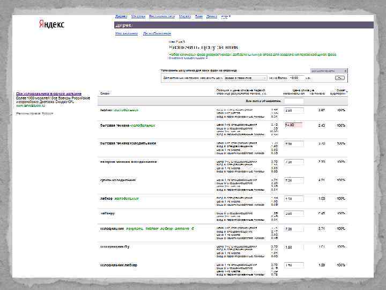Click the 'не более' price field showing 10.00

pos(296,78)
